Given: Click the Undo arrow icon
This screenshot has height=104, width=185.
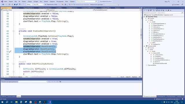Looking at the screenshot, I should [x=20, y=5].
